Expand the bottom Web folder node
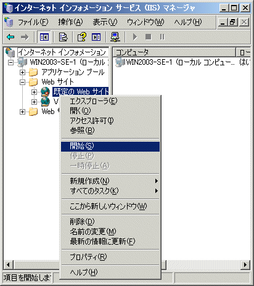254x286 pixels. (22, 112)
